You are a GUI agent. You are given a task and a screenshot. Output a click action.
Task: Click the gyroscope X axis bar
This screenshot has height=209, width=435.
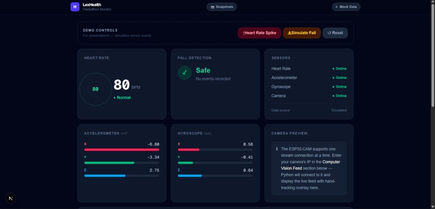pyautogui.click(x=215, y=150)
